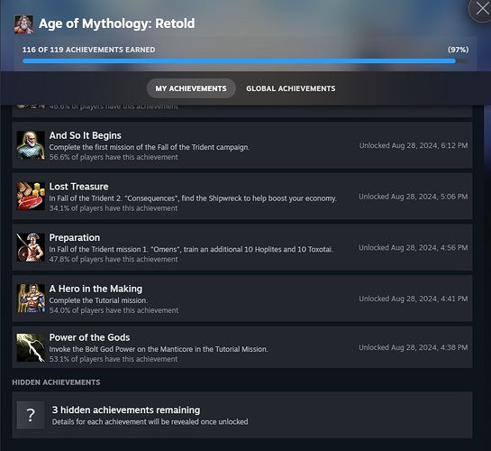The height and width of the screenshot is (451, 491).
Task: Click '34.1% of players have this achievement'
Action: (x=114, y=208)
